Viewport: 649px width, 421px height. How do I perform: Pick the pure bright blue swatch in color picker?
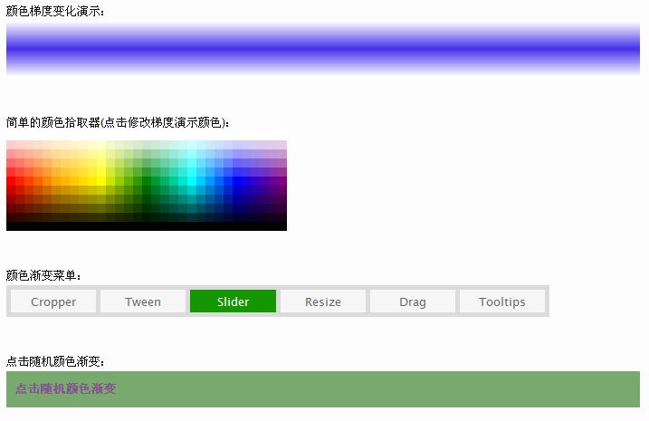click(x=237, y=181)
